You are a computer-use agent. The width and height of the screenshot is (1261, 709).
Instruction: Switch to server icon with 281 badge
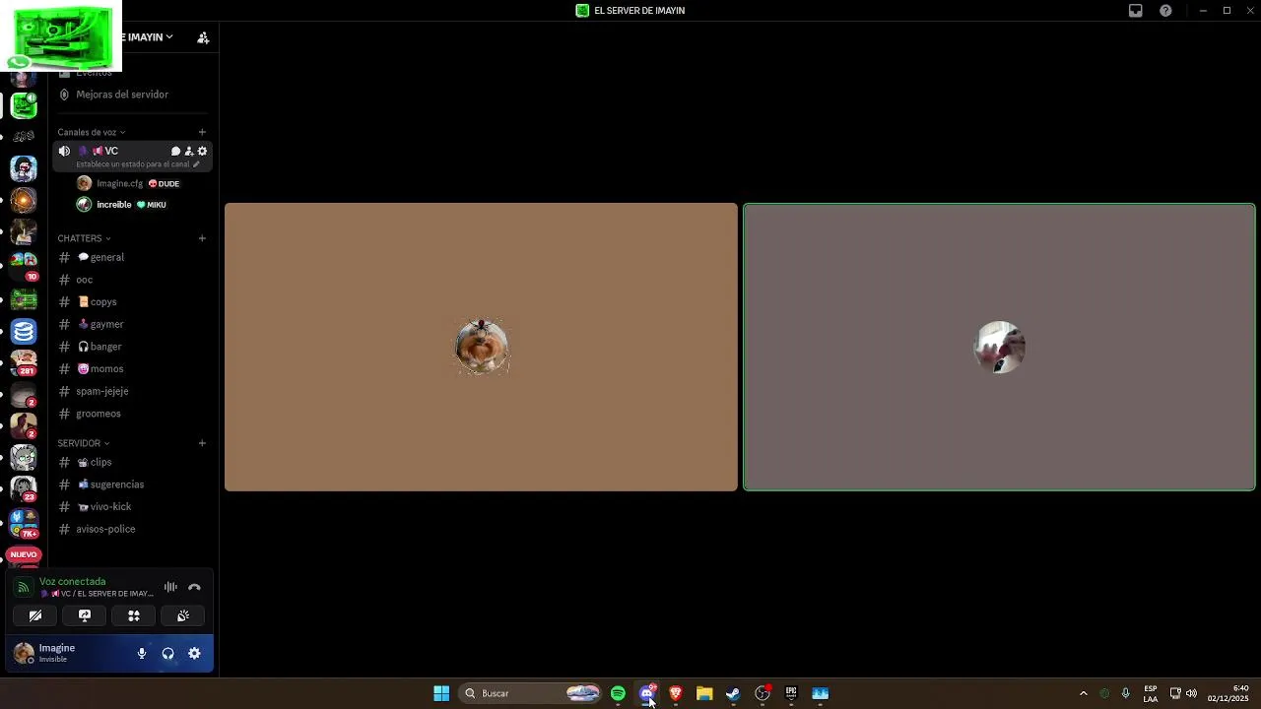coord(24,362)
